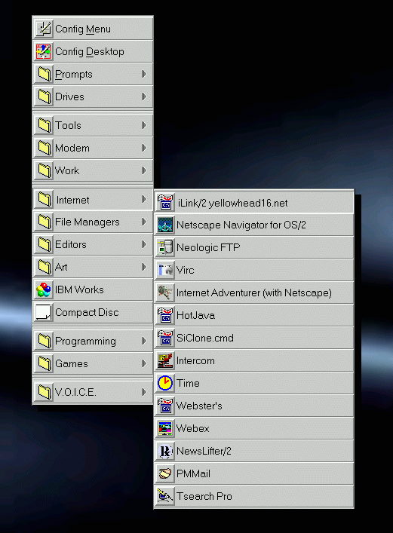393x533 pixels.
Task: Expand the Work submenu arrow
Action: [x=144, y=170]
